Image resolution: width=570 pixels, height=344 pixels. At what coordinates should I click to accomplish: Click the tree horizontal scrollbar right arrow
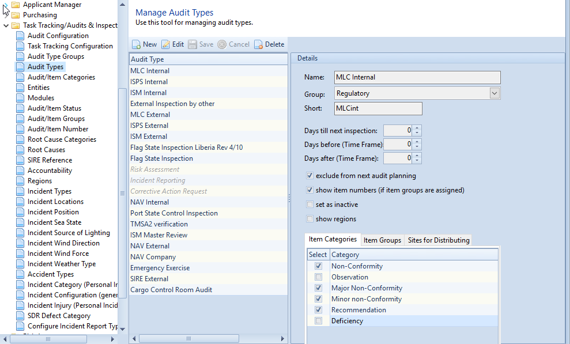point(113,339)
